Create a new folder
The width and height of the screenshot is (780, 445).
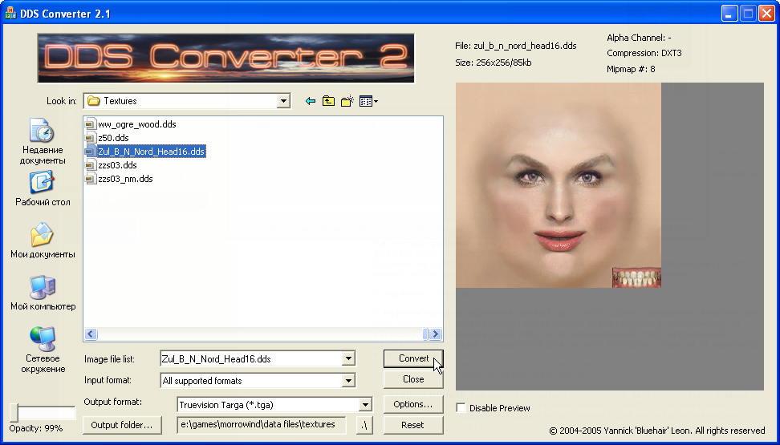tap(347, 101)
